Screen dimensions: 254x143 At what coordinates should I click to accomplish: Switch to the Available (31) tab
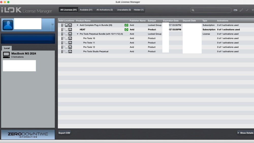tap(86, 10)
